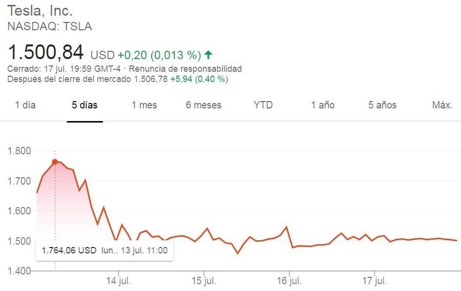The image size is (461, 291).
Task: Select the 5 días tab
Action: (x=85, y=105)
